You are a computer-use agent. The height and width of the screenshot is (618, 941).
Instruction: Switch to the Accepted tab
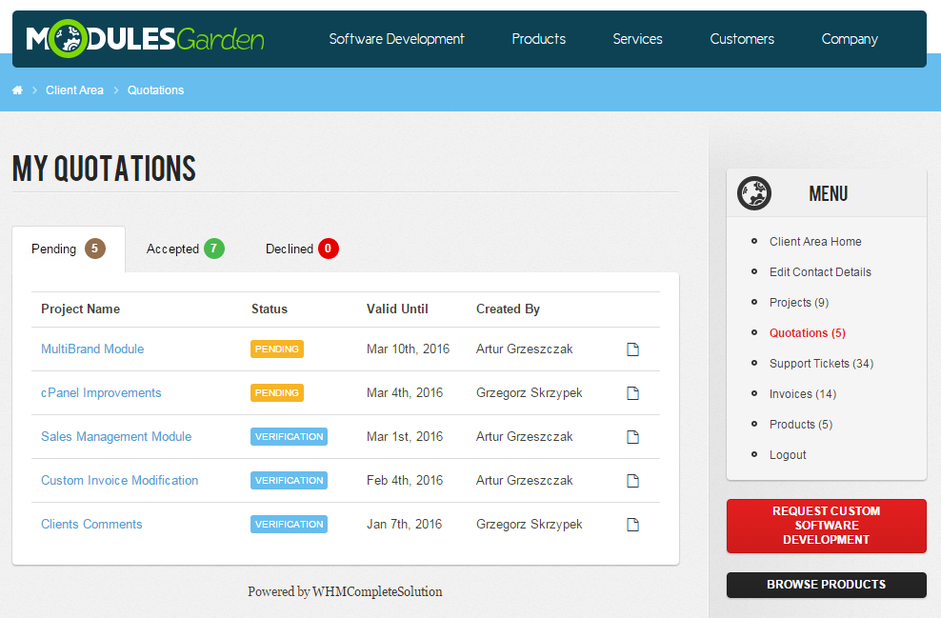(x=185, y=249)
